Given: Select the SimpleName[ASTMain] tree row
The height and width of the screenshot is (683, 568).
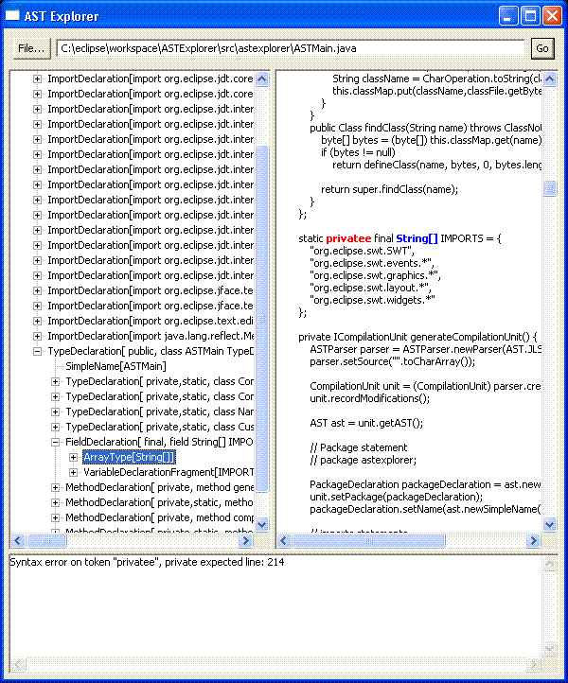Looking at the screenshot, I should coord(115,366).
